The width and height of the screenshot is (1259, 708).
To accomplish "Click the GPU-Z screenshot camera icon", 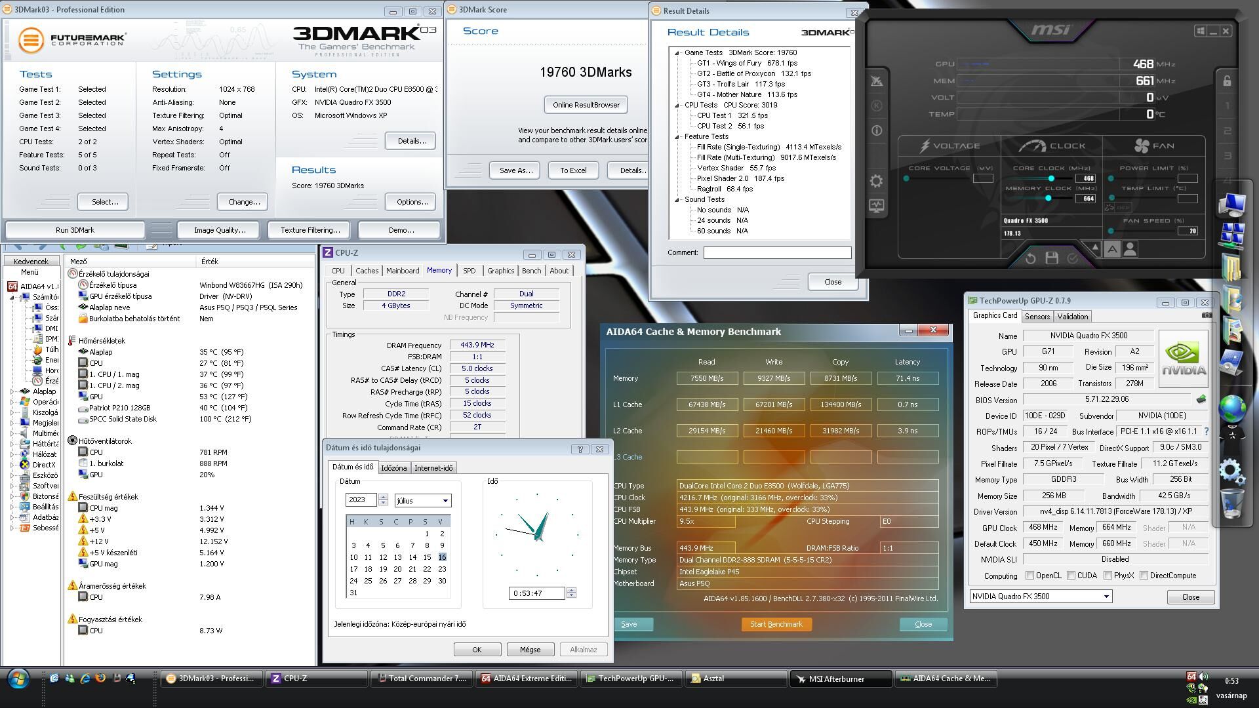I will [x=1206, y=315].
